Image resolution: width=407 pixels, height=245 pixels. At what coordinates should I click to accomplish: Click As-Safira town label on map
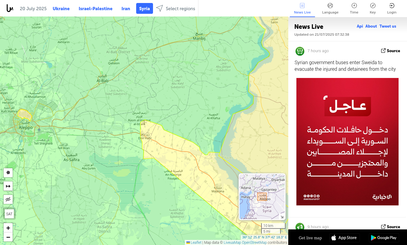click(72, 158)
